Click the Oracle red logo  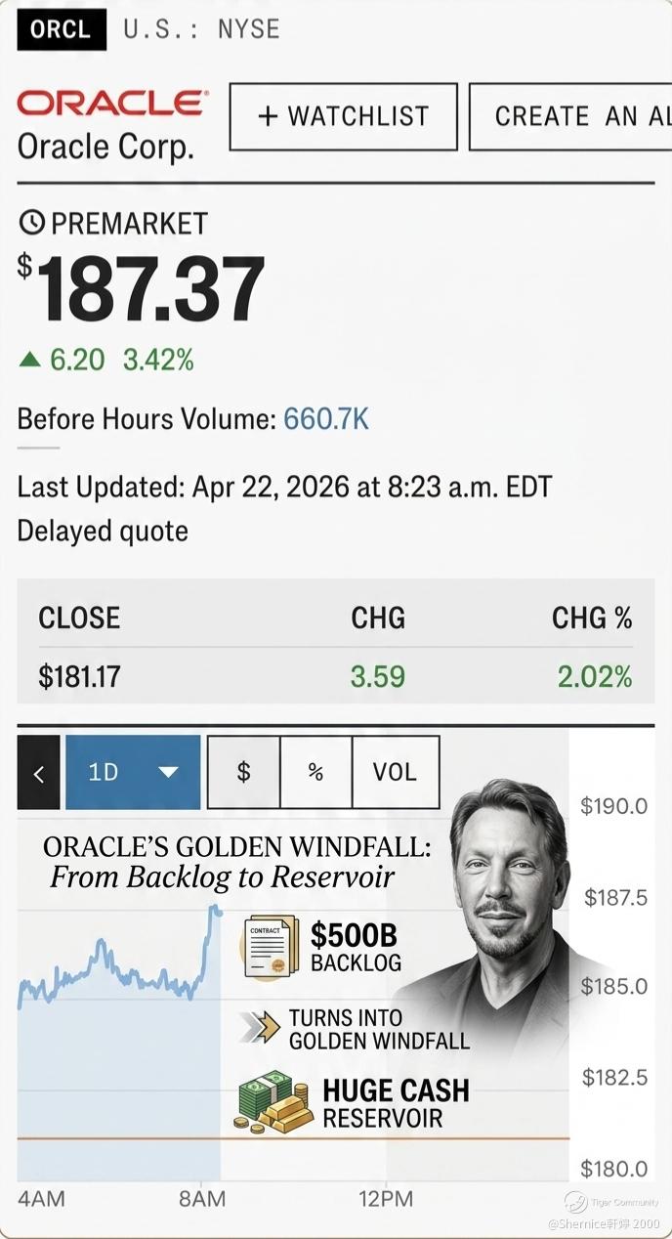tap(112, 103)
